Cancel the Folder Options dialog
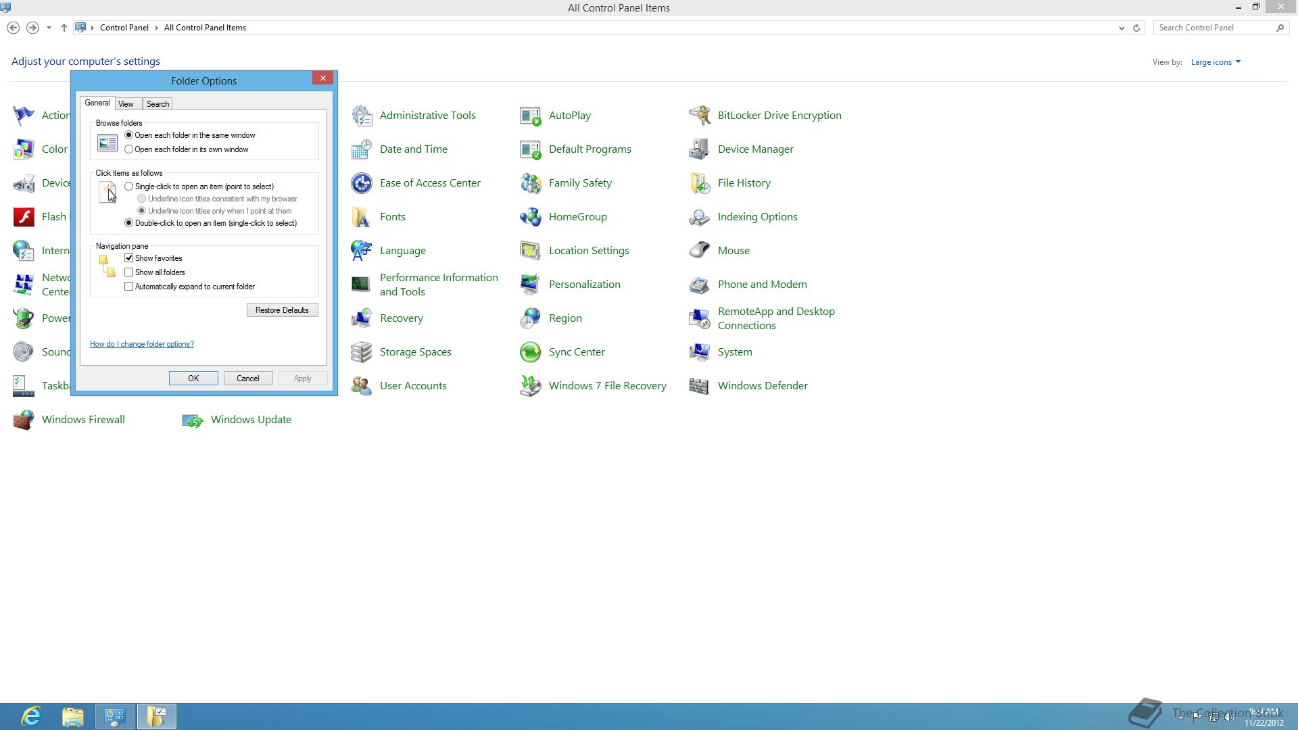1298x730 pixels. (248, 379)
